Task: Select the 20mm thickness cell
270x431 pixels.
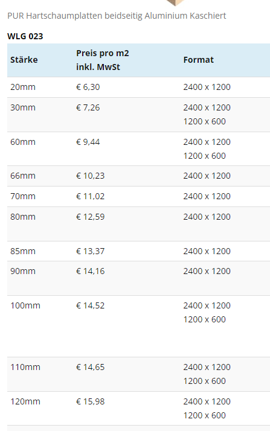Action: 23,87
